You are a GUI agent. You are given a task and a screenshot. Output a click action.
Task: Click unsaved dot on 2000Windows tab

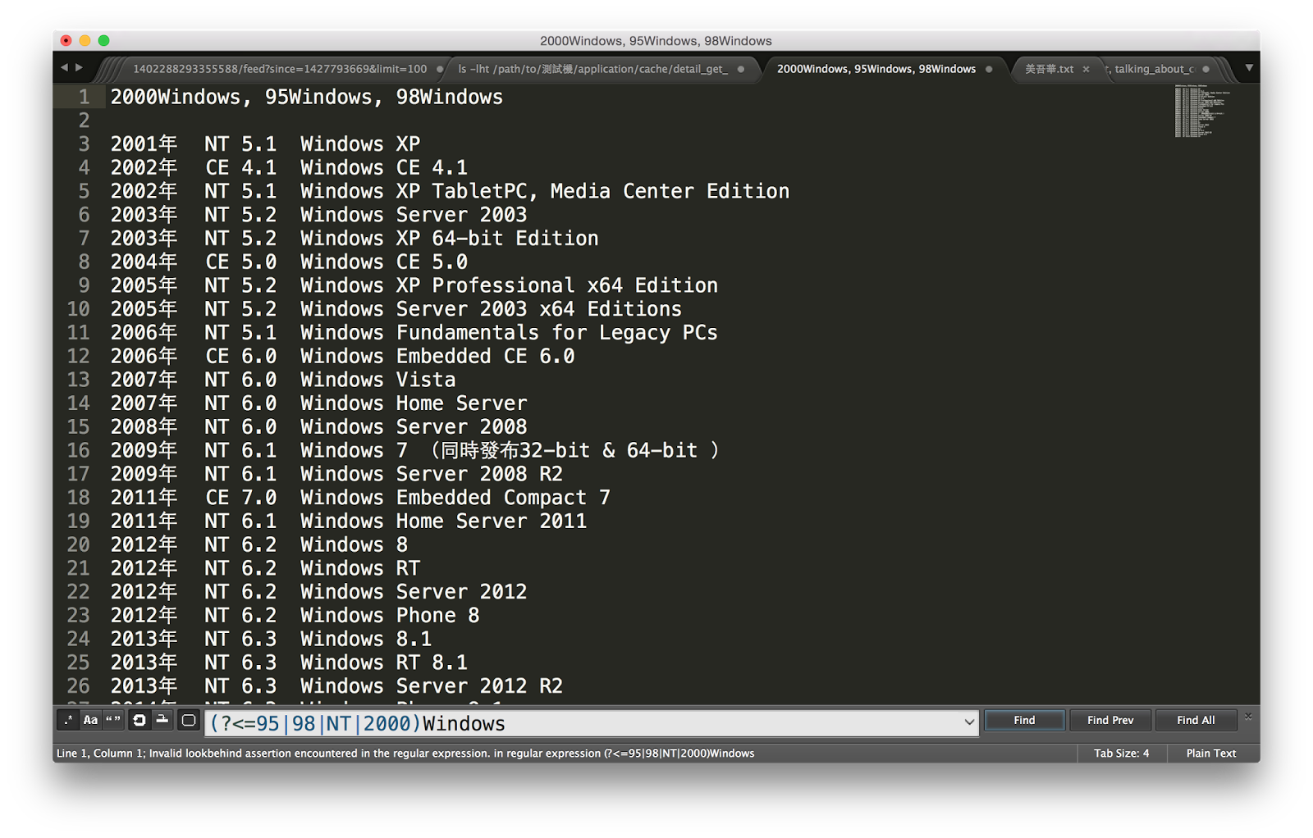(x=989, y=69)
